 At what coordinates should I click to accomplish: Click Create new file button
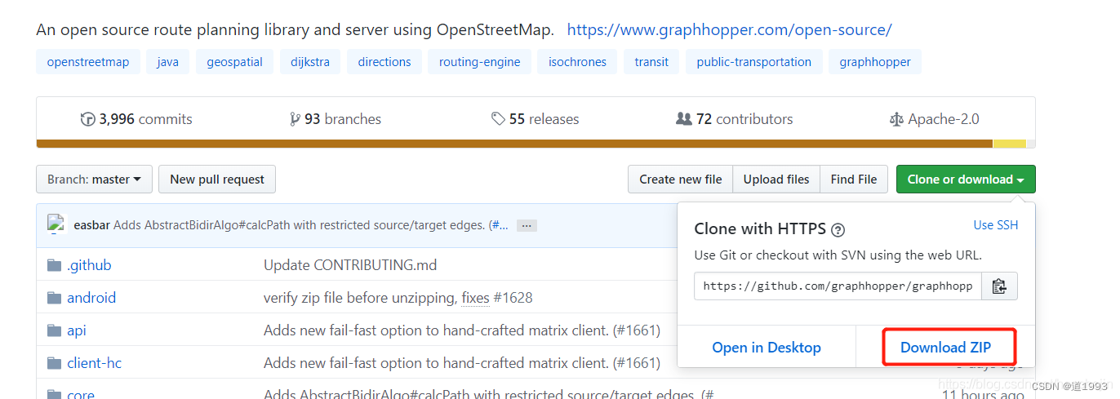pyautogui.click(x=680, y=180)
